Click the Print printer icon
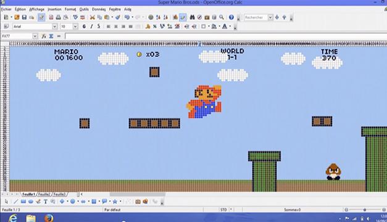This screenshot has height=222, width=387. (x=58, y=17)
